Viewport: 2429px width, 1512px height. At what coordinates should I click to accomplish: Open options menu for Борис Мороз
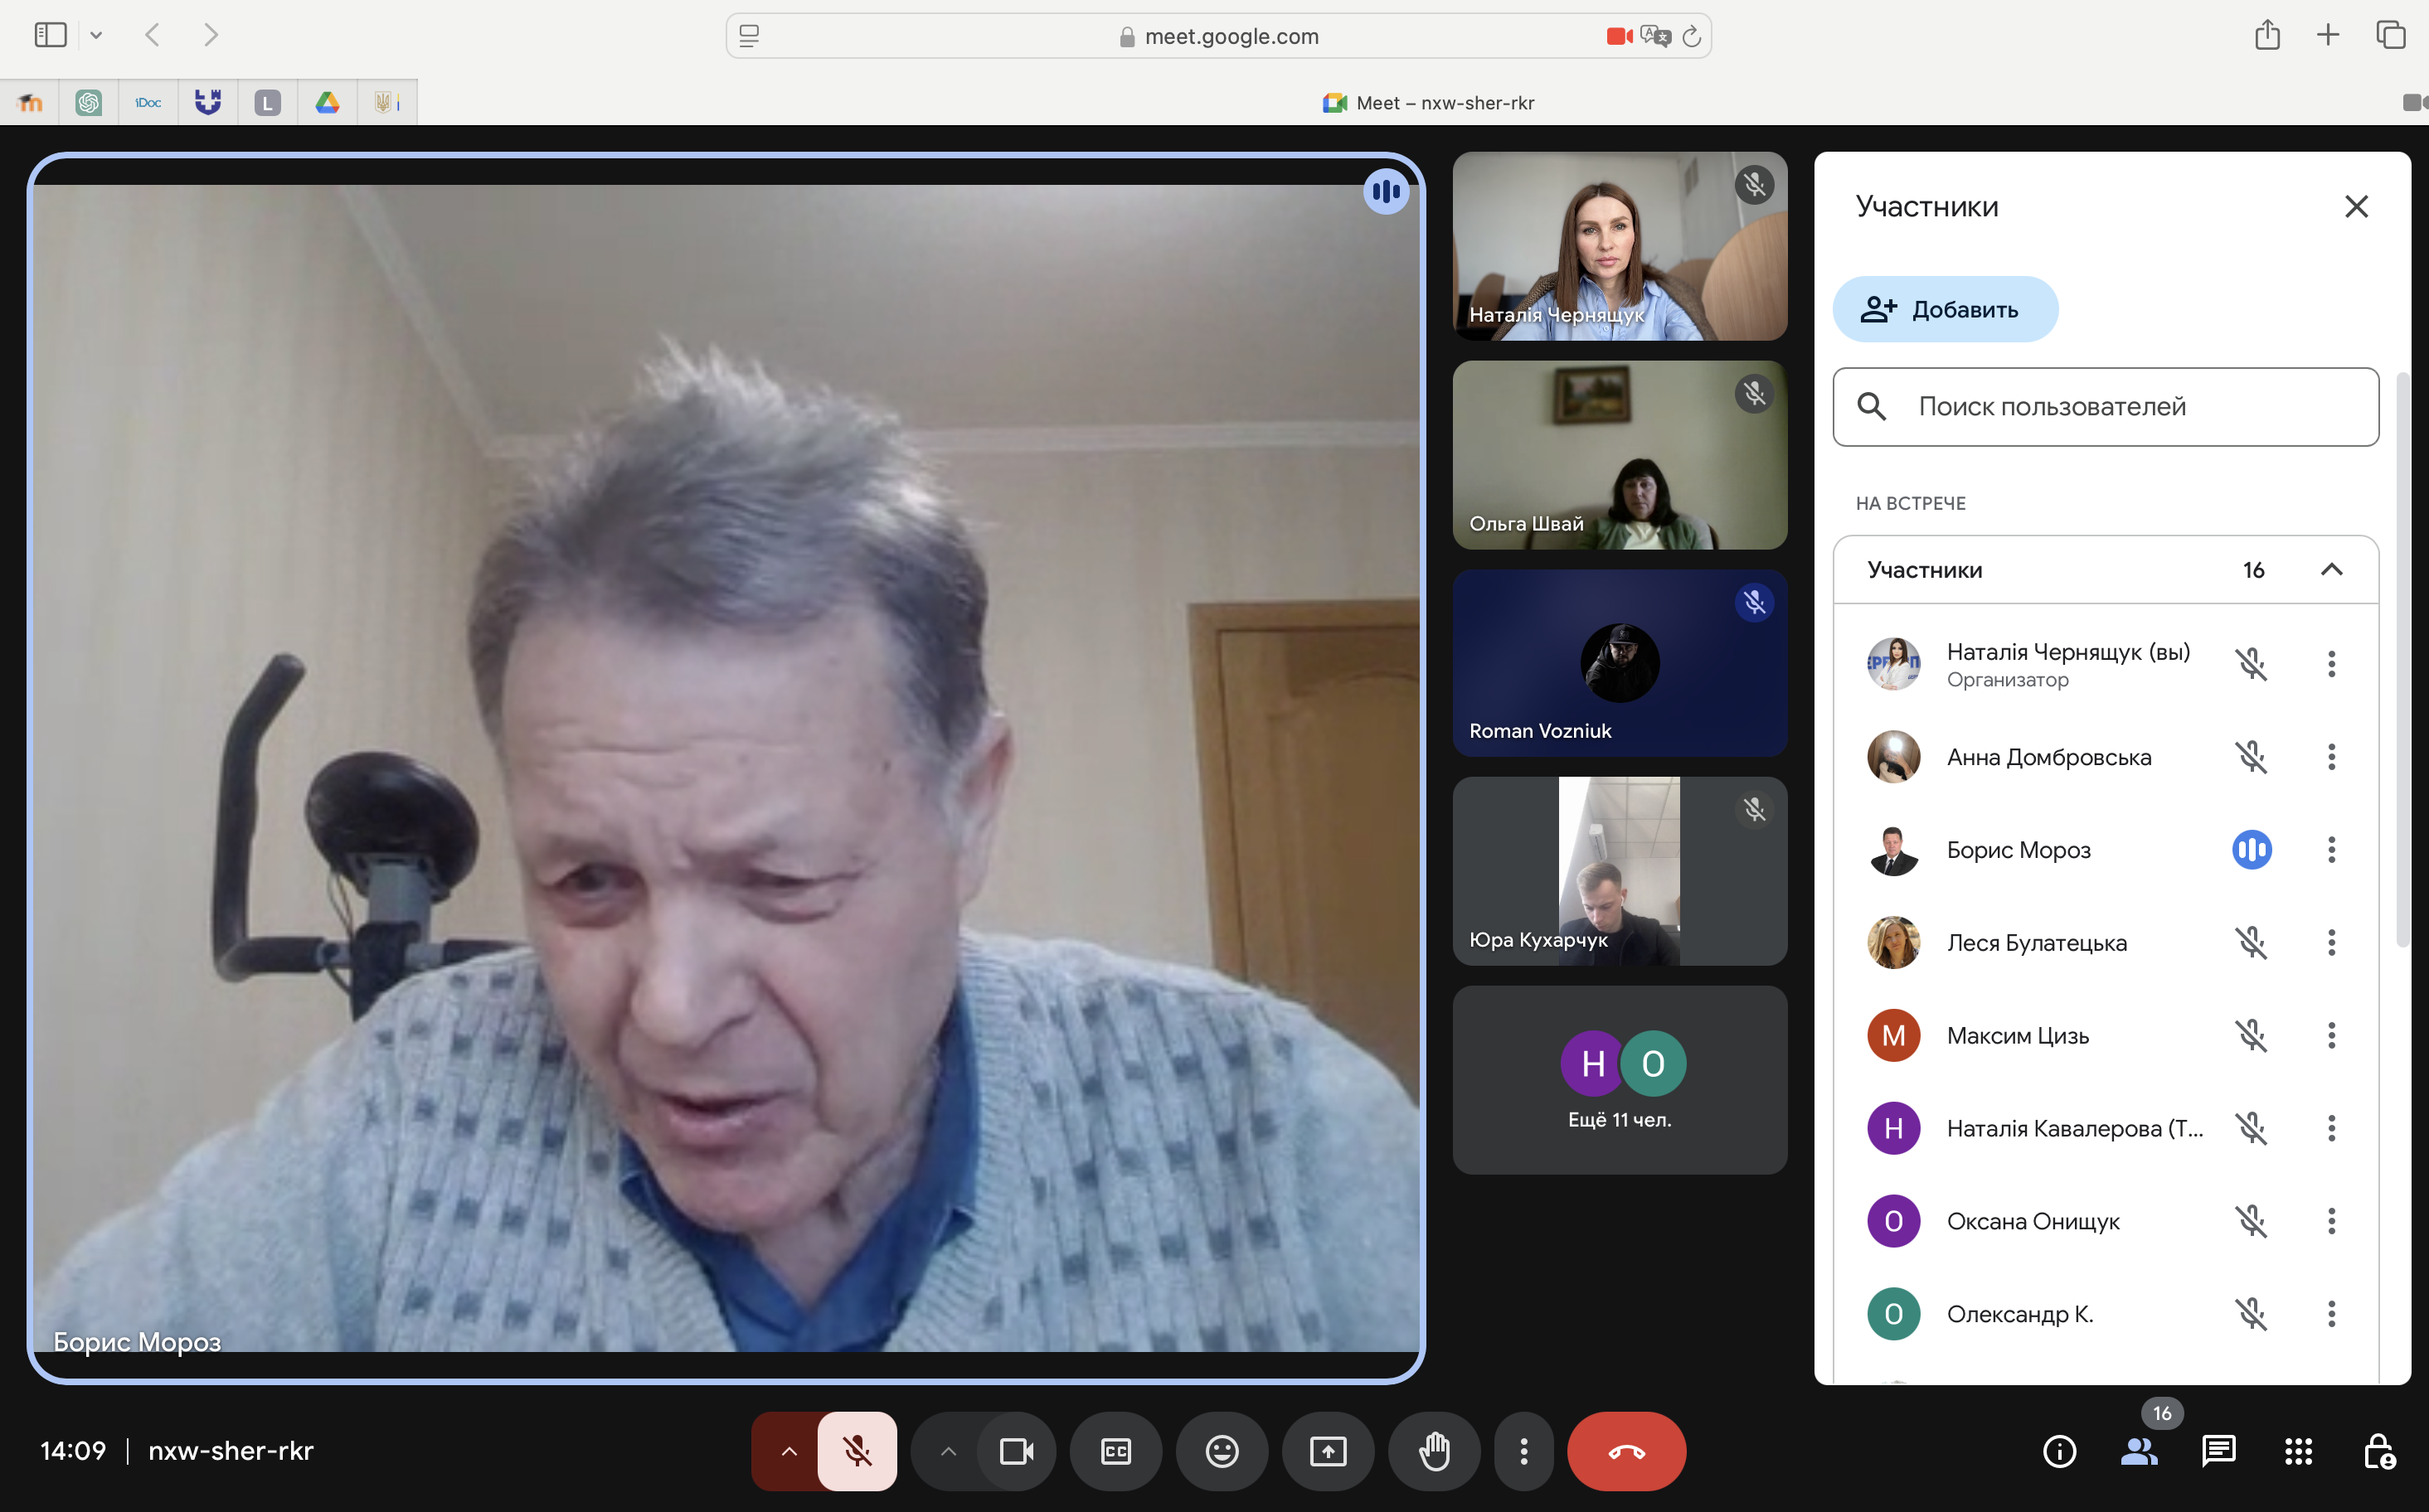2331,850
